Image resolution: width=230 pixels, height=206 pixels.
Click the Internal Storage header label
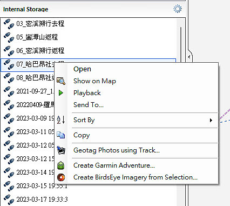pos(26,9)
